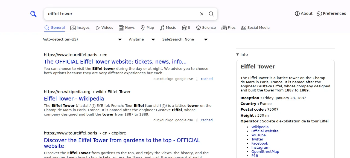Open the three-dot menu on Wikipedia result
Viewport: 350px width, 158px height.
click(x=197, y=120)
